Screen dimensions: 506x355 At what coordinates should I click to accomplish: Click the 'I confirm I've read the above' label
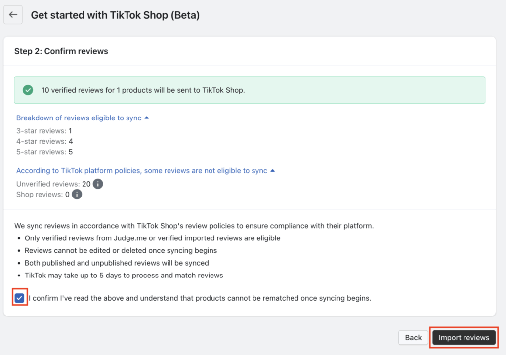200,298
